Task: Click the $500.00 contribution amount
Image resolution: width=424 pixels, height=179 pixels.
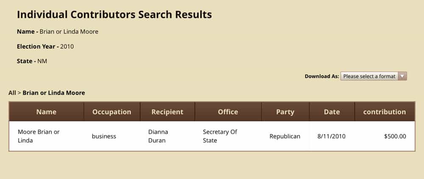Action: (x=395, y=136)
